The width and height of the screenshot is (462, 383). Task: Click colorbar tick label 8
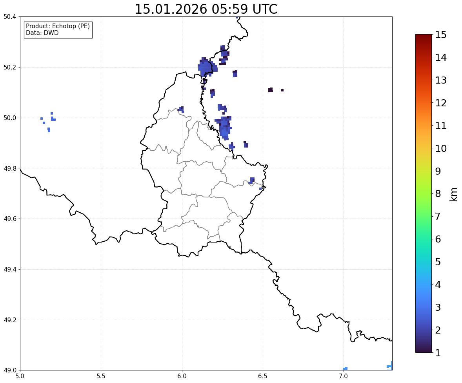click(x=438, y=194)
